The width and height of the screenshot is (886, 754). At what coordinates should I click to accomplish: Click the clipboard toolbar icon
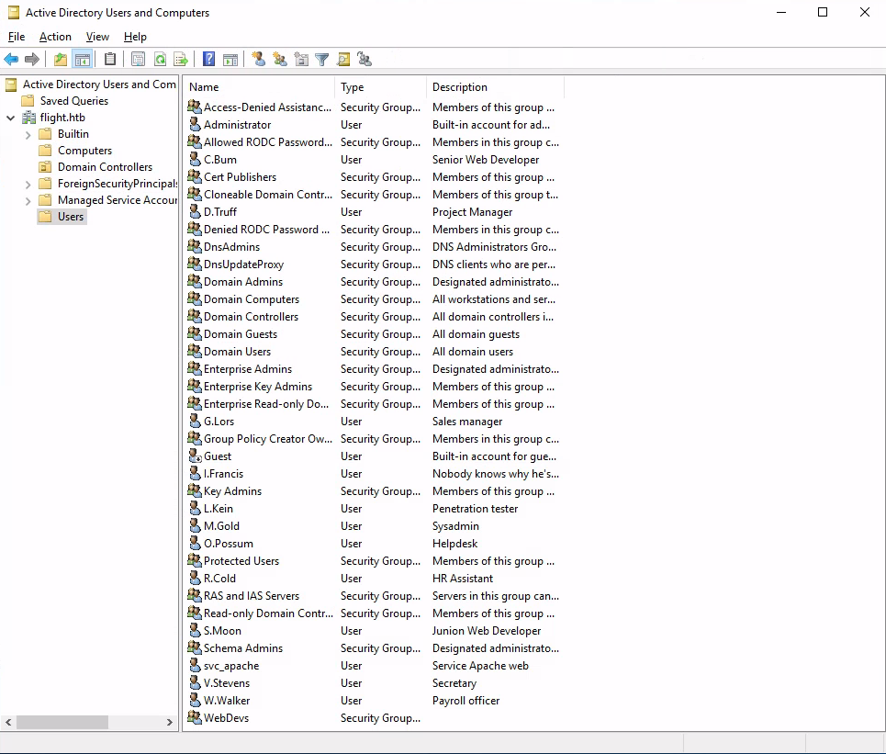(110, 60)
